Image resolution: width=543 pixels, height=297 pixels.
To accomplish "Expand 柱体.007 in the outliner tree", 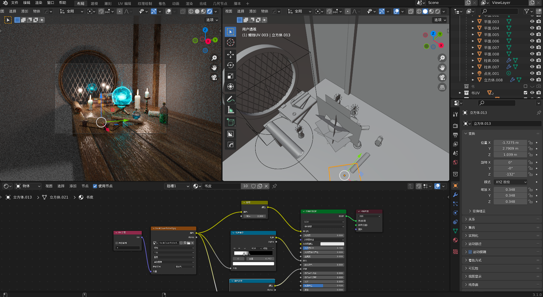I will click(473, 67).
